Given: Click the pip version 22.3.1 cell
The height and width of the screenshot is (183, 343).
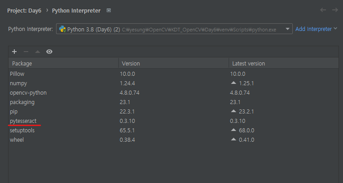Looking at the screenshot, I should coord(127,111).
